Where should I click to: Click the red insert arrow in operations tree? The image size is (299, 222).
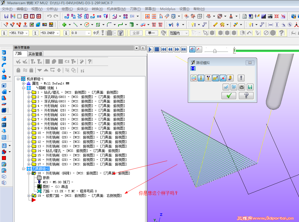click(x=34, y=200)
